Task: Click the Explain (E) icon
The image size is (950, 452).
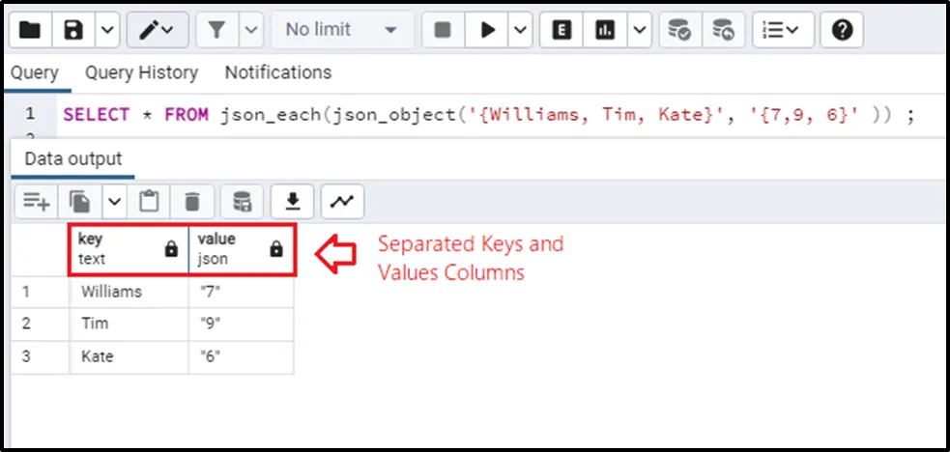Action: 560,30
